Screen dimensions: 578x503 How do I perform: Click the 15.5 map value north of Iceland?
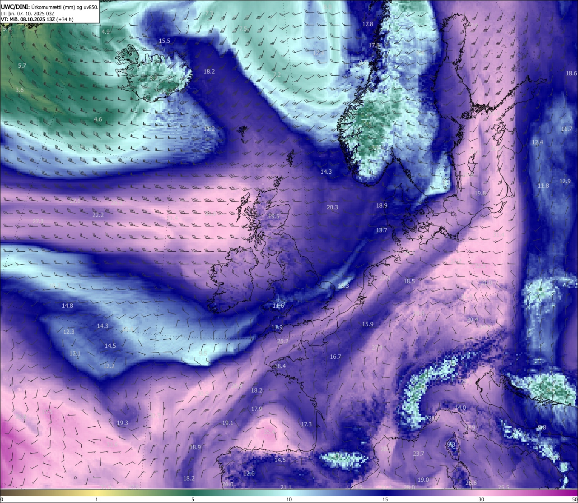coord(164,41)
